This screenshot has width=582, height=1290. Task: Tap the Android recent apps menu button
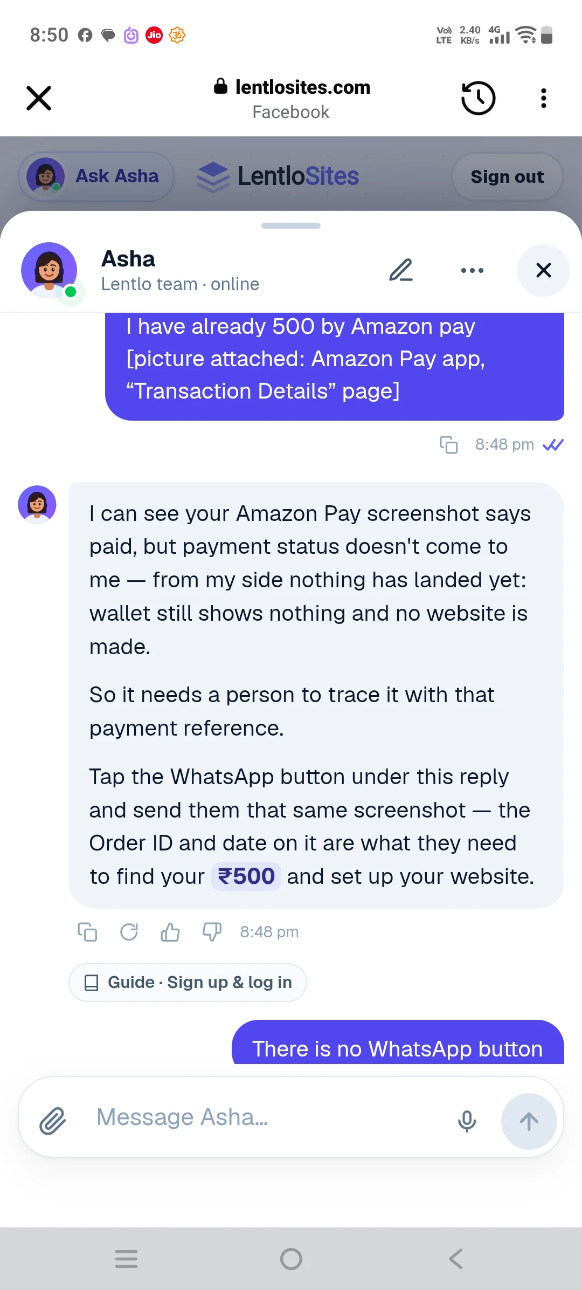(x=127, y=1259)
